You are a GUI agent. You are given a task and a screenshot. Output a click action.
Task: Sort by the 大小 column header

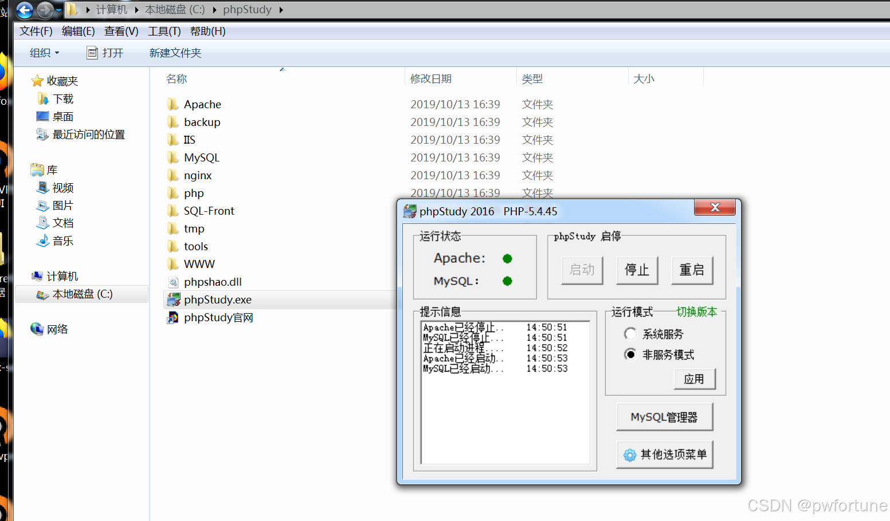click(x=666, y=79)
